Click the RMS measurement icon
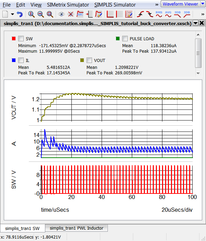This screenshot has height=241, width=206. click(159, 14)
